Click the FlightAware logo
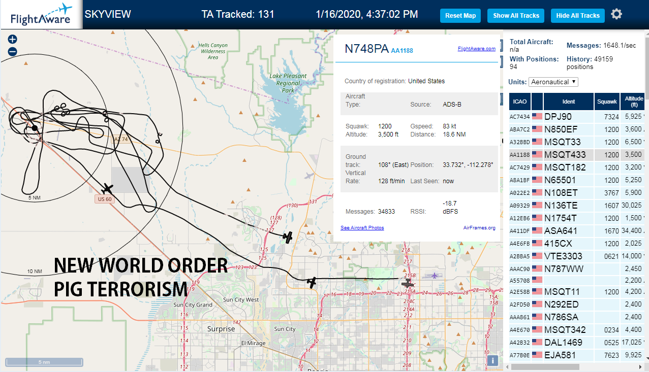The image size is (649, 372). click(x=41, y=15)
